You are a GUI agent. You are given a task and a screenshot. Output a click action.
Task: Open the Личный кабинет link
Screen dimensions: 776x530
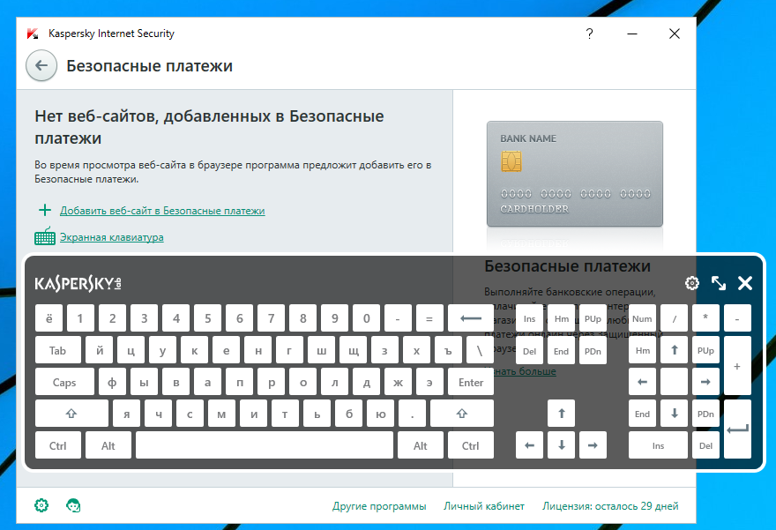click(484, 506)
